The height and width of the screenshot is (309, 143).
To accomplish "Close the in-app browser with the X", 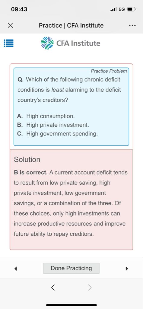I will click(11, 25).
